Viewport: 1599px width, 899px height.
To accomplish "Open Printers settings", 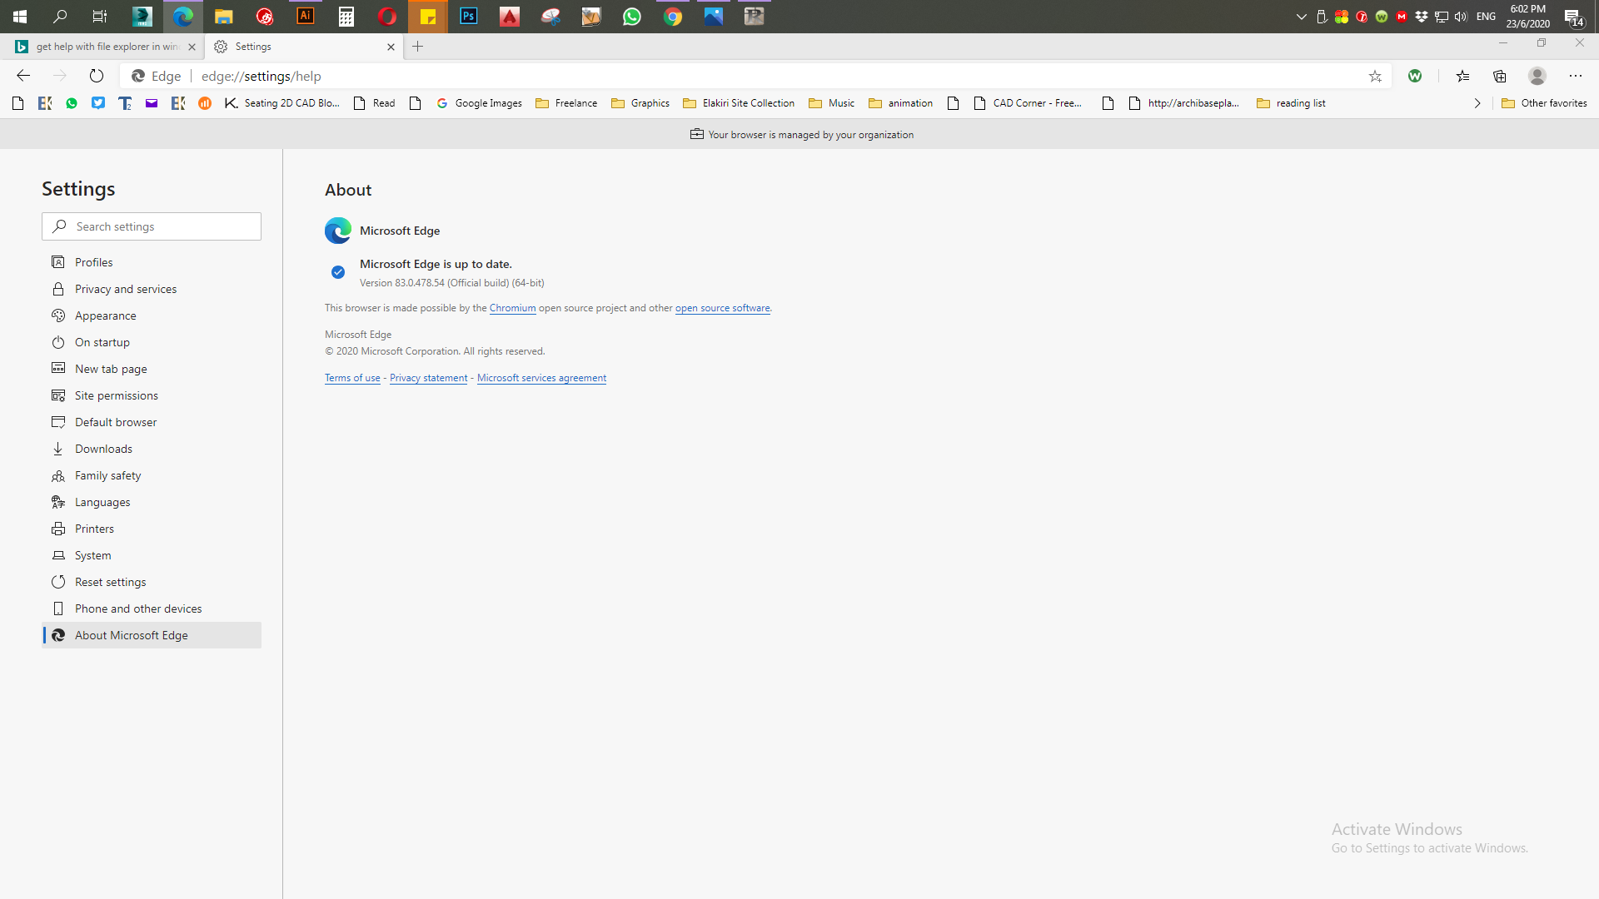I will (152, 529).
